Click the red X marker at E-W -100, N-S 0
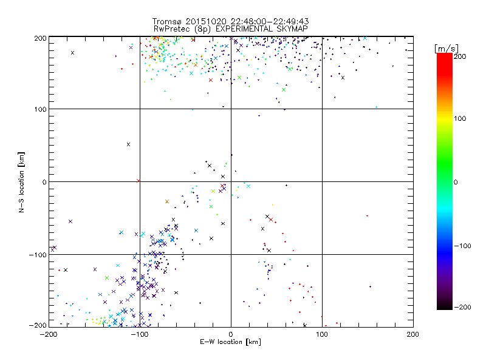486x364 pixels. (139, 181)
